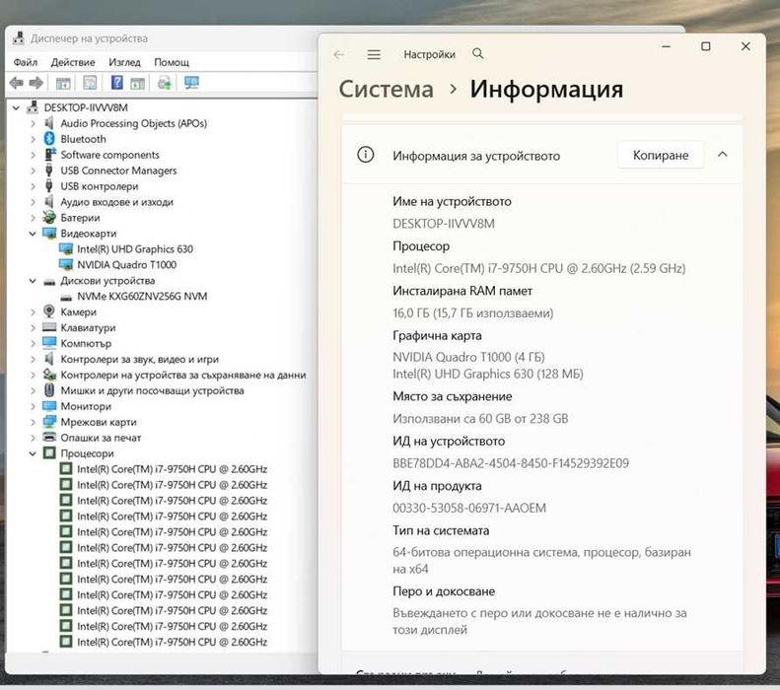The height and width of the screenshot is (690, 780).
Task: Click the back arrow in Device Manager toolbar
Action: [x=16, y=83]
